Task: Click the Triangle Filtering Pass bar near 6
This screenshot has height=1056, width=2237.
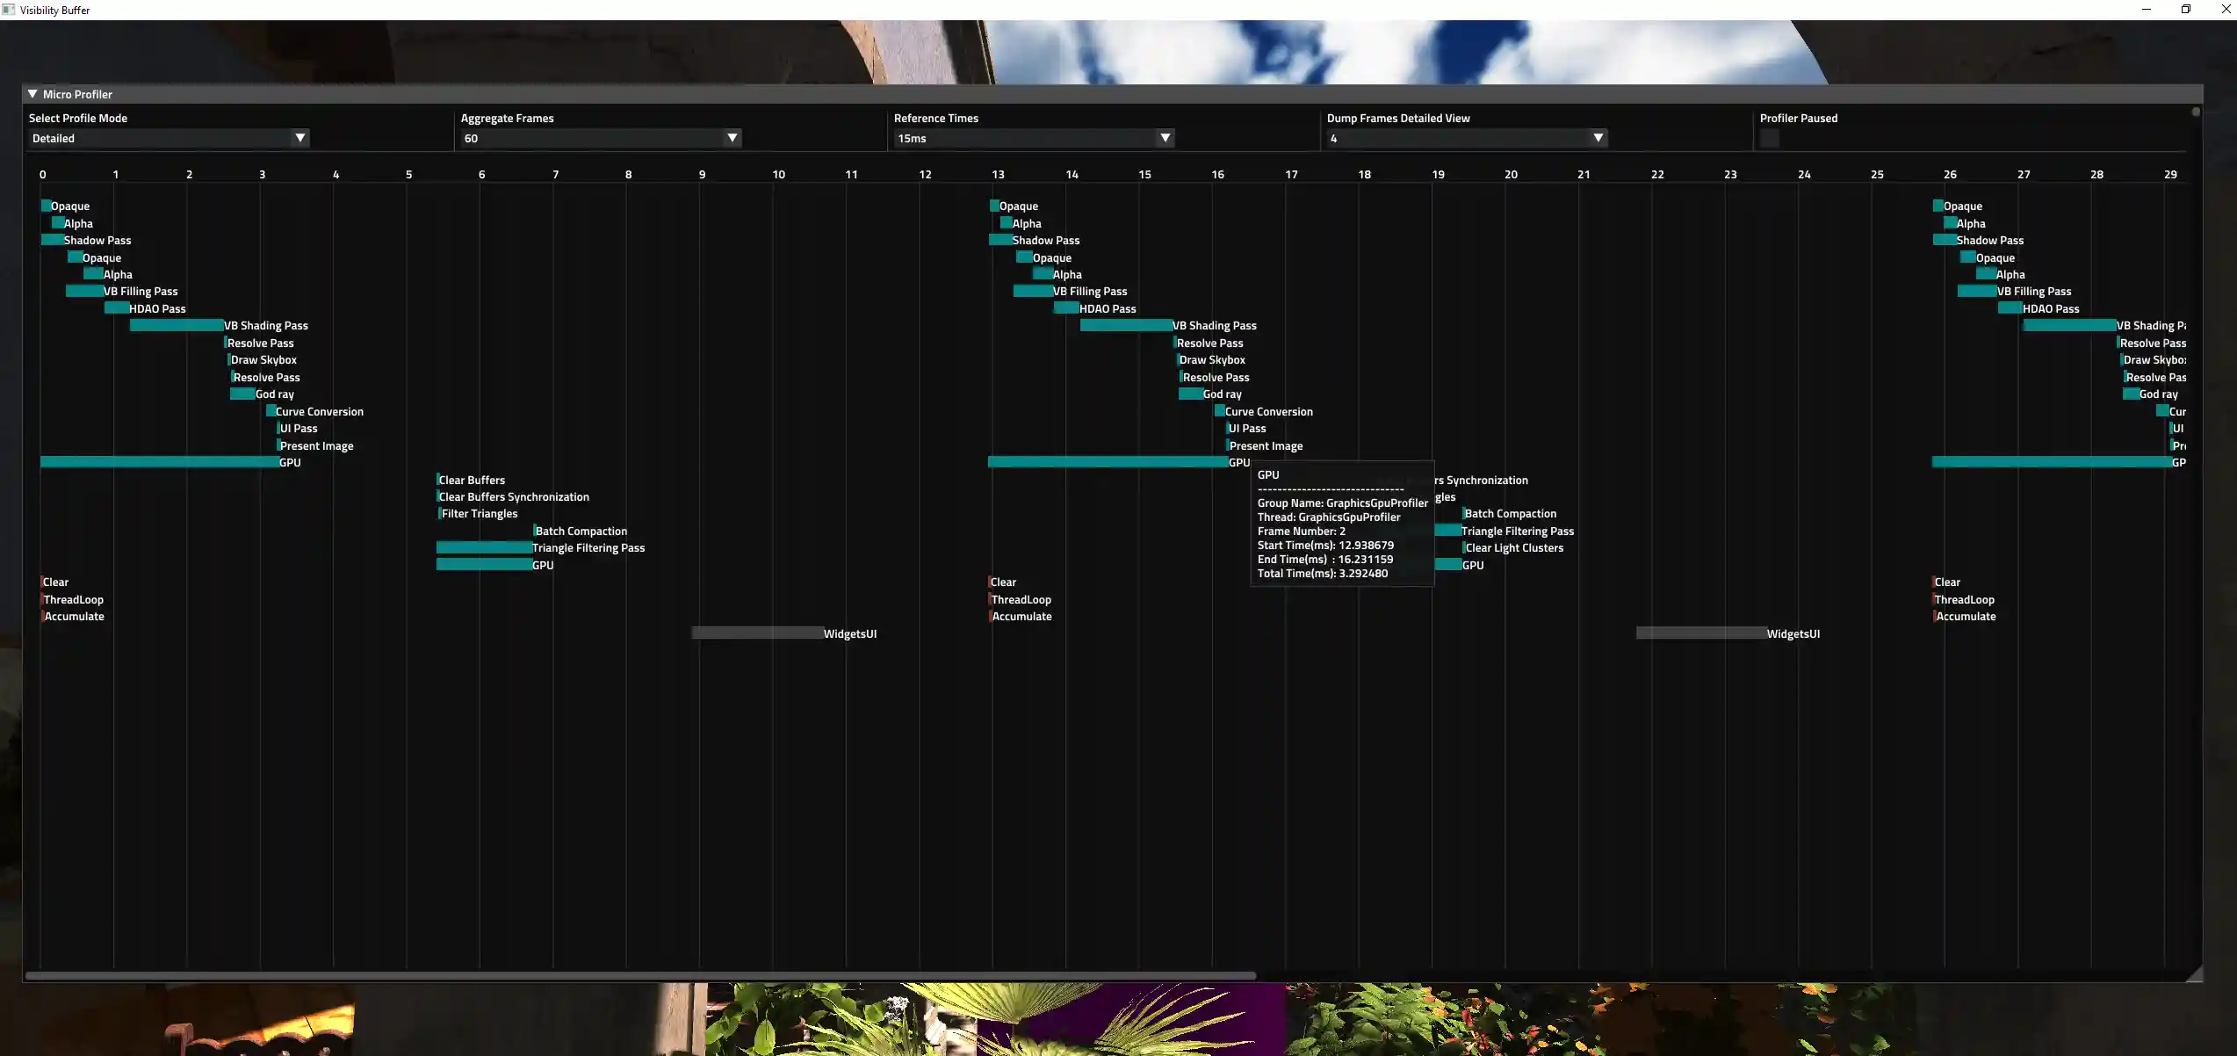Action: (x=484, y=548)
